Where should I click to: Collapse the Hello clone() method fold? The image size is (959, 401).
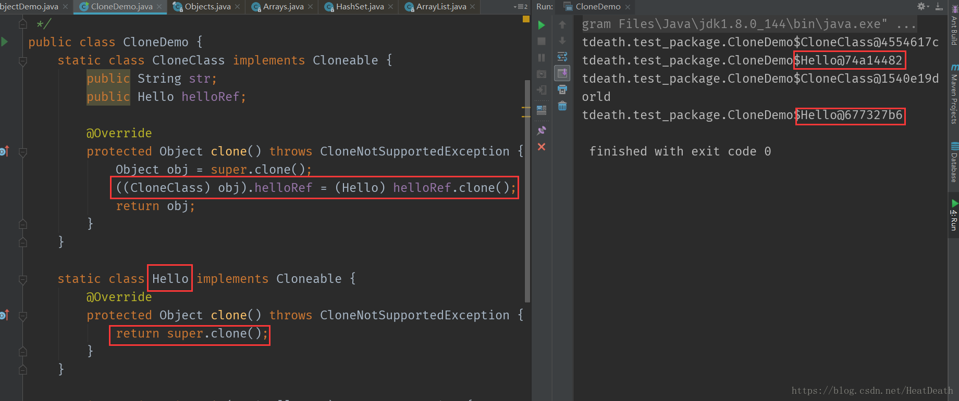point(23,316)
